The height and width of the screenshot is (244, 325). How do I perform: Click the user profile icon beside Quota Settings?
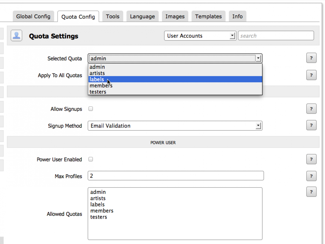[17, 36]
